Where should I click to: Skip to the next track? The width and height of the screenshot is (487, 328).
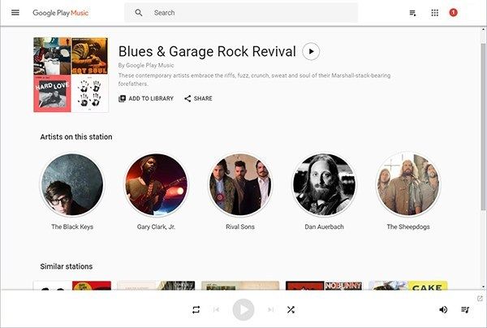pos(270,309)
